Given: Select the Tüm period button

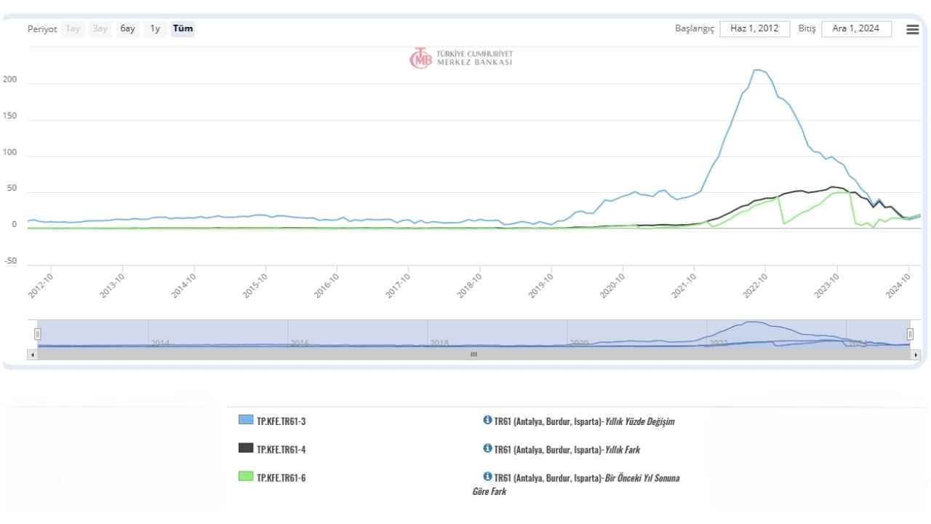Looking at the screenshot, I should pyautogui.click(x=183, y=29).
